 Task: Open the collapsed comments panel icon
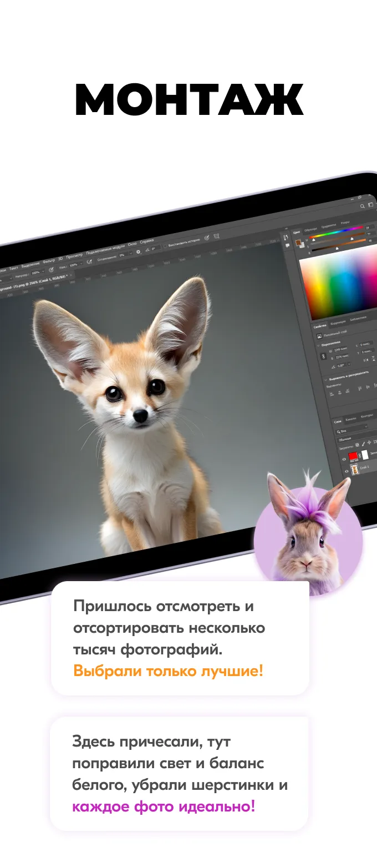pyautogui.click(x=287, y=245)
